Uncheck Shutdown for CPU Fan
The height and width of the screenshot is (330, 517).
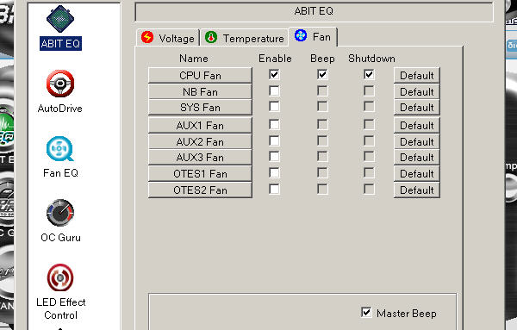point(369,74)
